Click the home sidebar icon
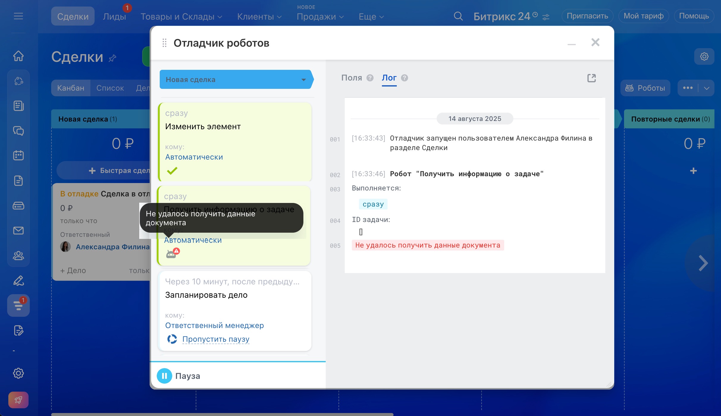Viewport: 721px width, 416px height. pos(18,56)
